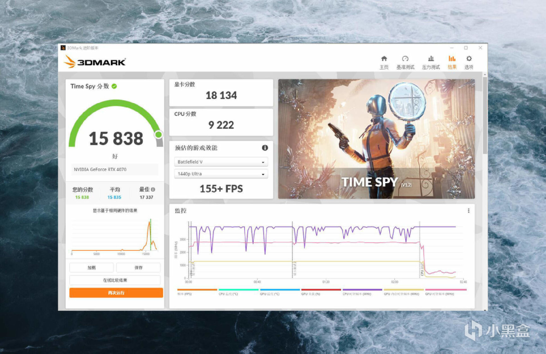Open the 1440p Ultra resolution dropdown
Image resolution: width=546 pixels, height=354 pixels.
pos(221,174)
